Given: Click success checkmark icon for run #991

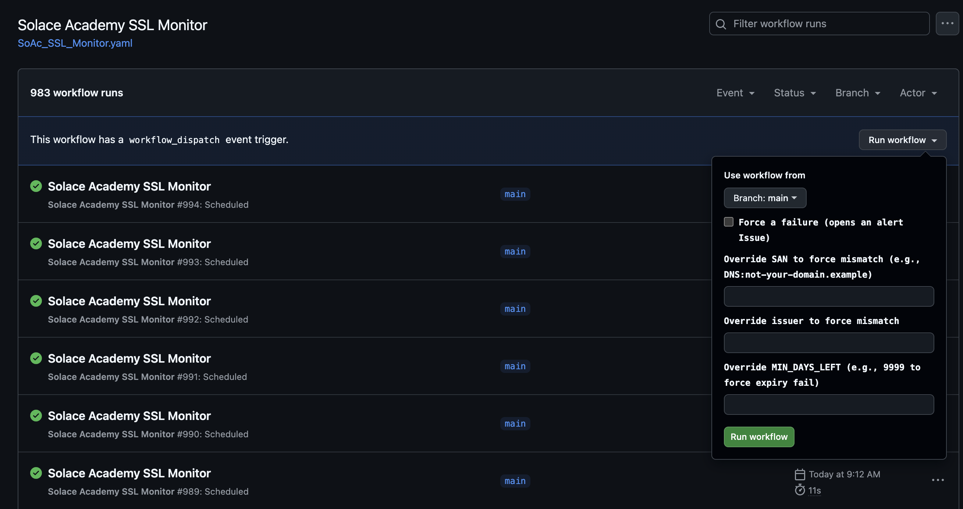Looking at the screenshot, I should pyautogui.click(x=36, y=358).
